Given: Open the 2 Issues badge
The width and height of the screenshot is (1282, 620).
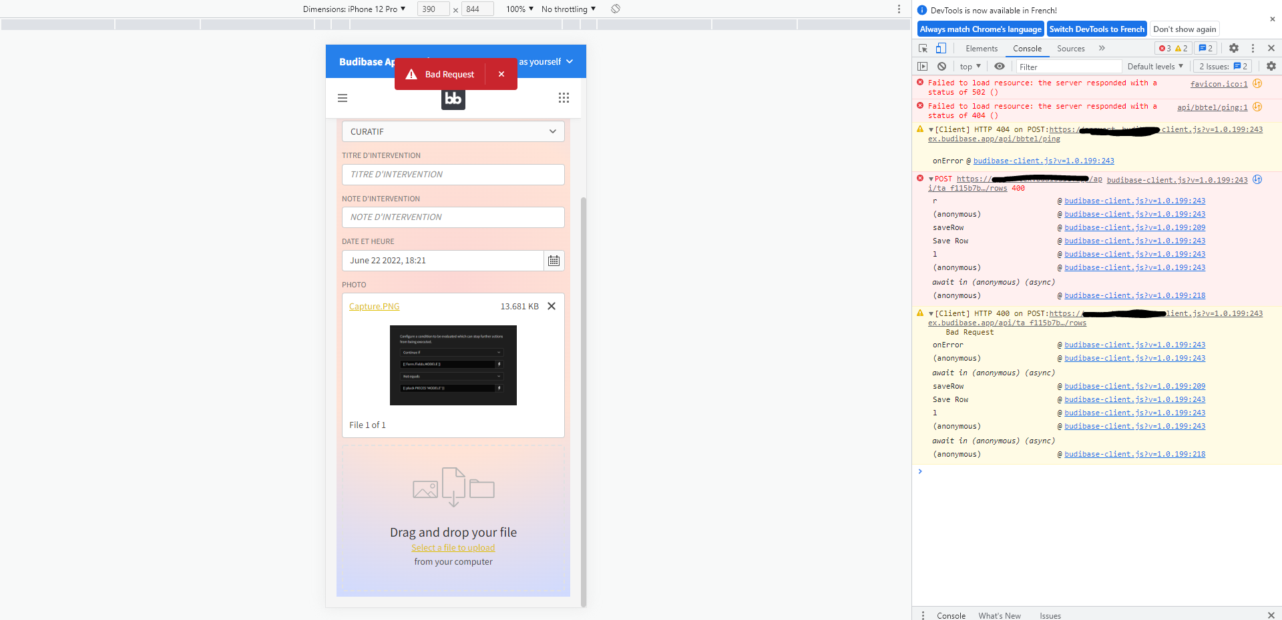Looking at the screenshot, I should [x=1223, y=67].
